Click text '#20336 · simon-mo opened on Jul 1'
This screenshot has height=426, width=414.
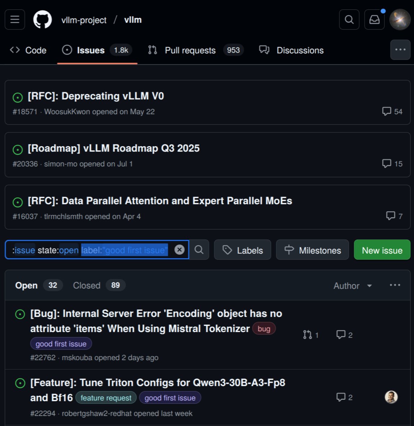coord(72,164)
